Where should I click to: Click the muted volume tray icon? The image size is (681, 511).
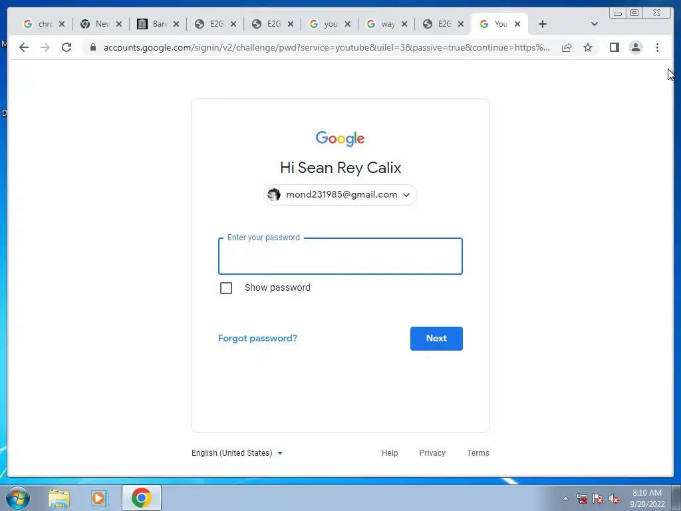[x=614, y=498]
